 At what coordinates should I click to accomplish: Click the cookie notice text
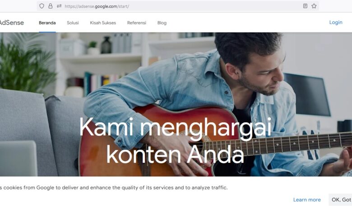114,188
